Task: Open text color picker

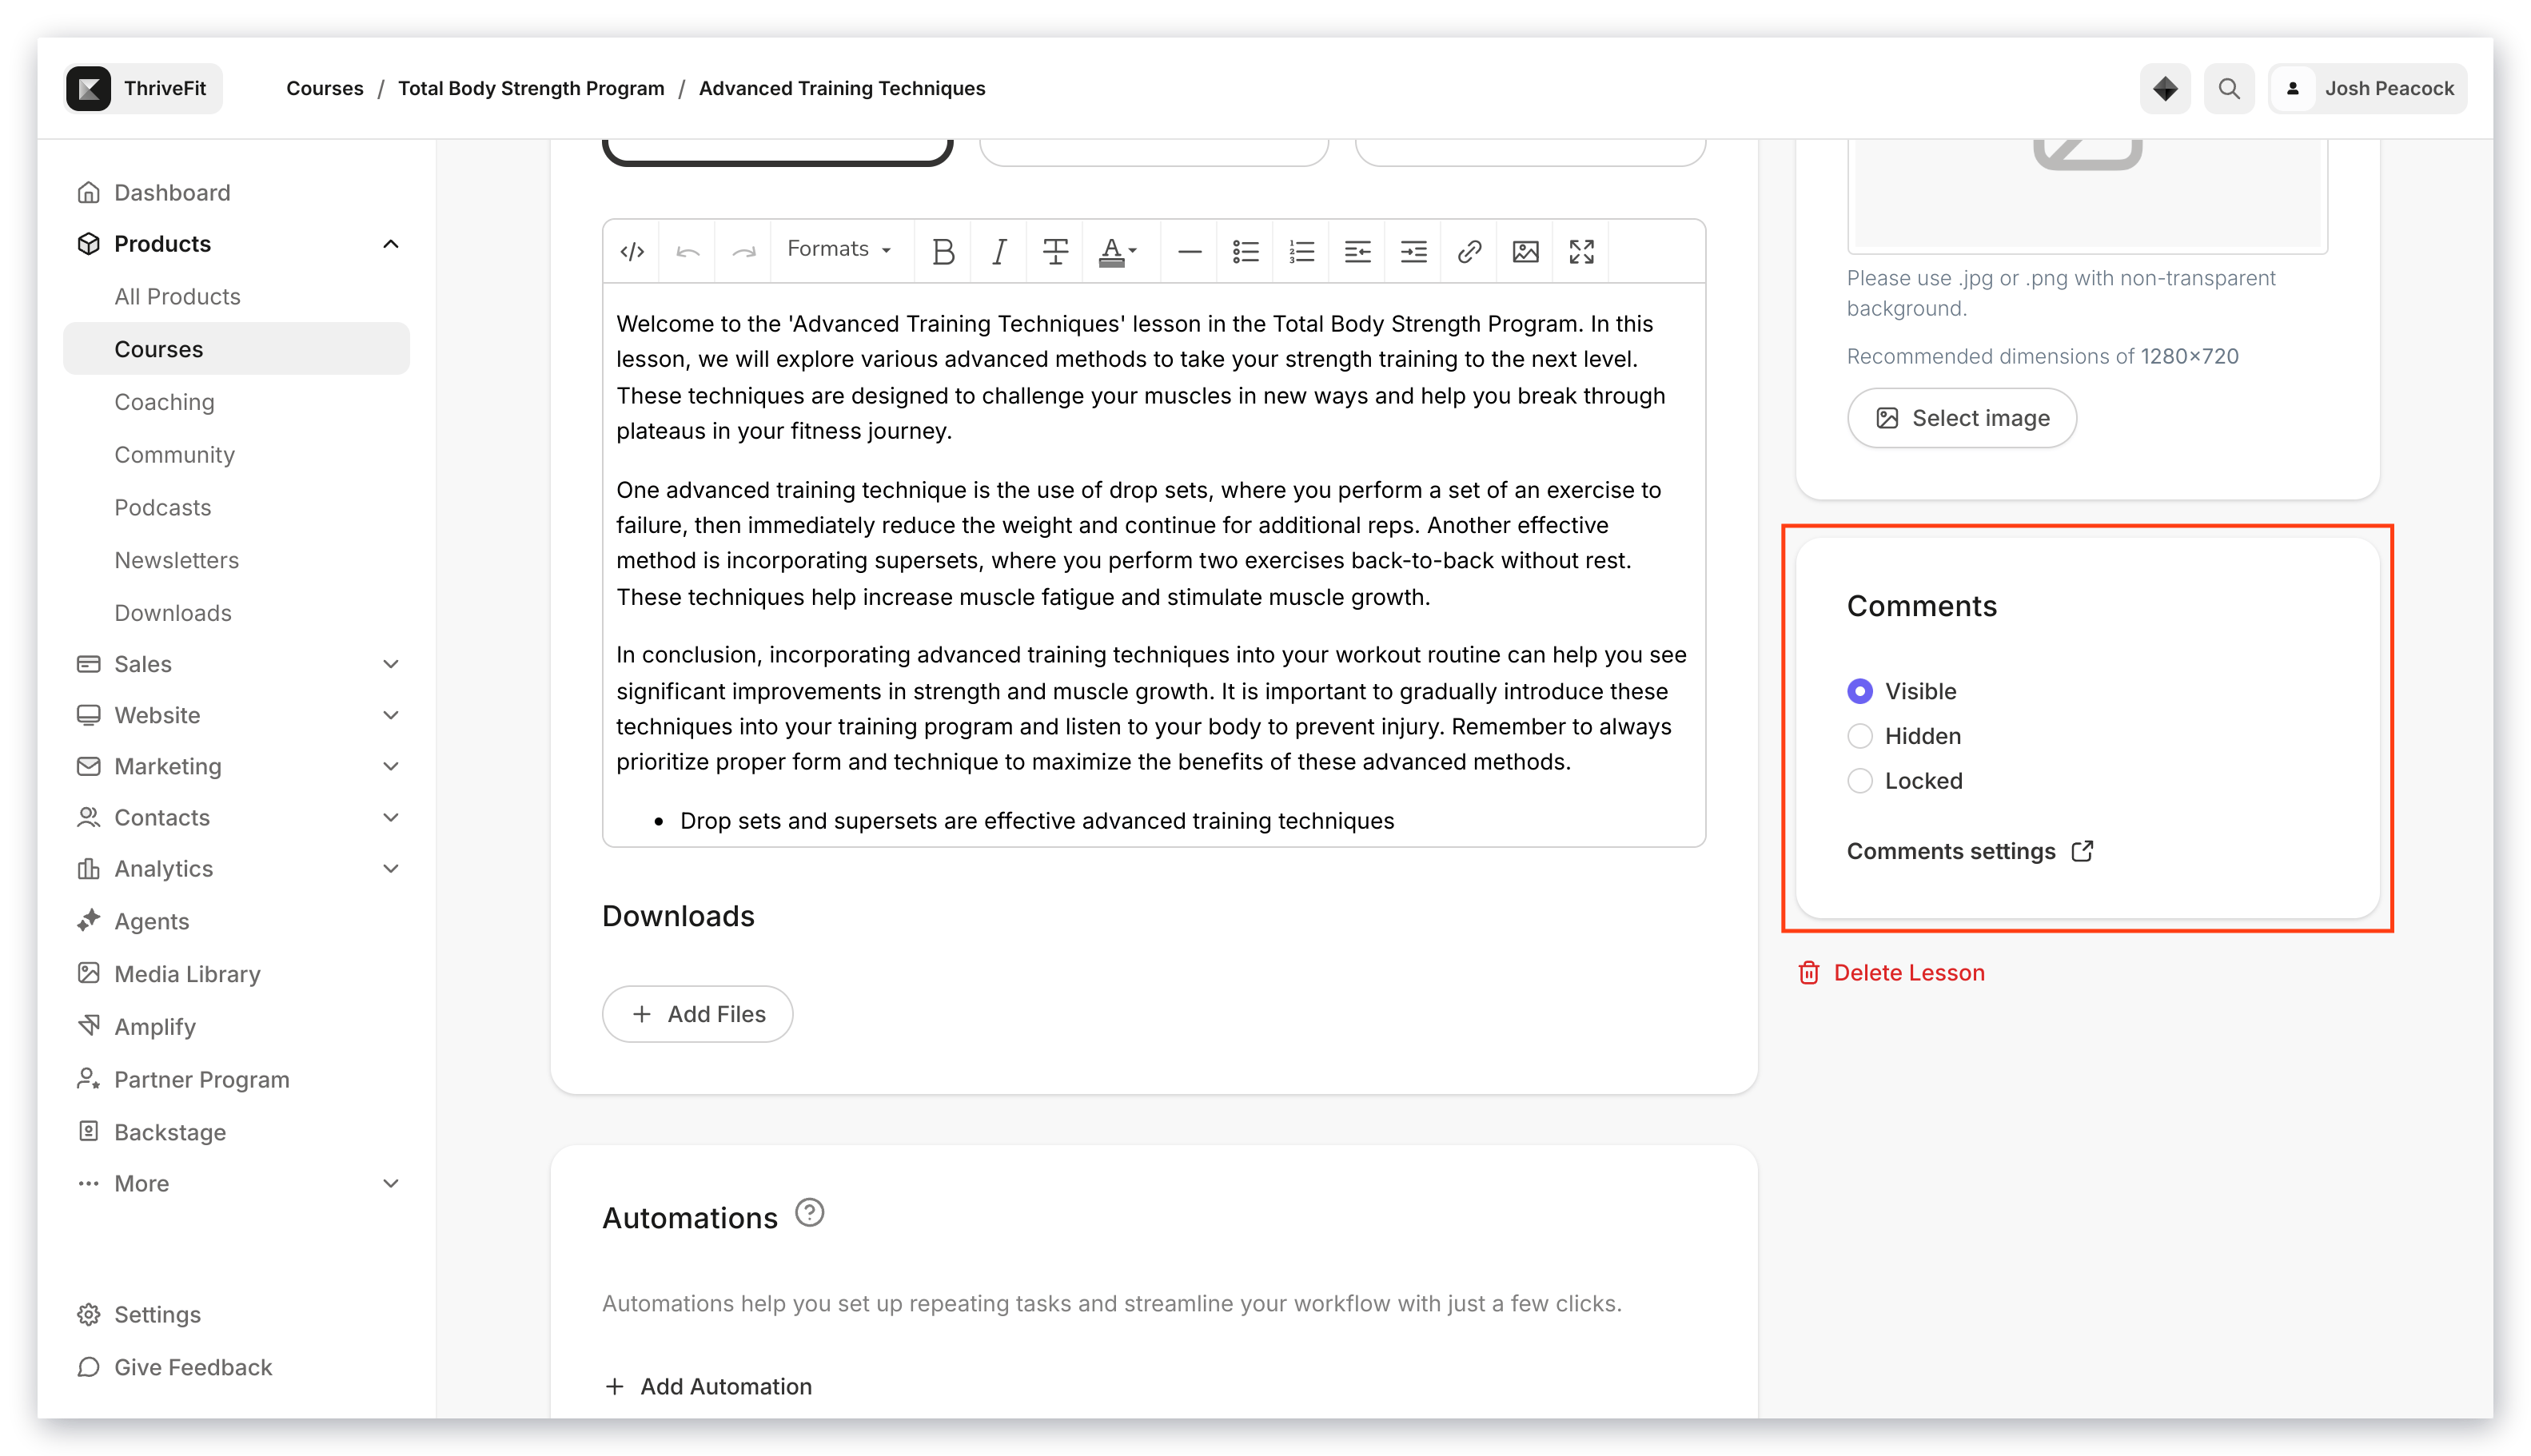Action: 1118,251
